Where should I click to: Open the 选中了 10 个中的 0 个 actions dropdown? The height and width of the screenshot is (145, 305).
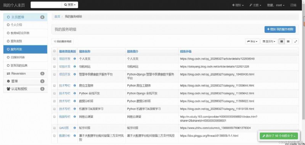279,136
